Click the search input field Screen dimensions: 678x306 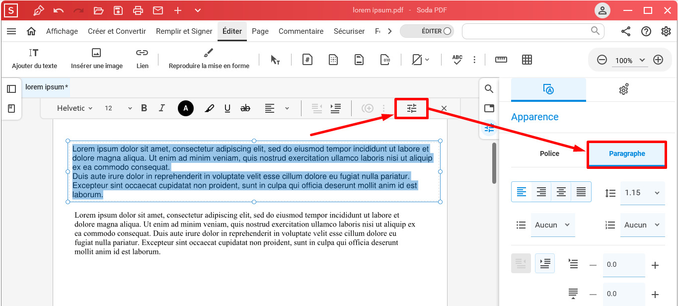click(x=533, y=31)
